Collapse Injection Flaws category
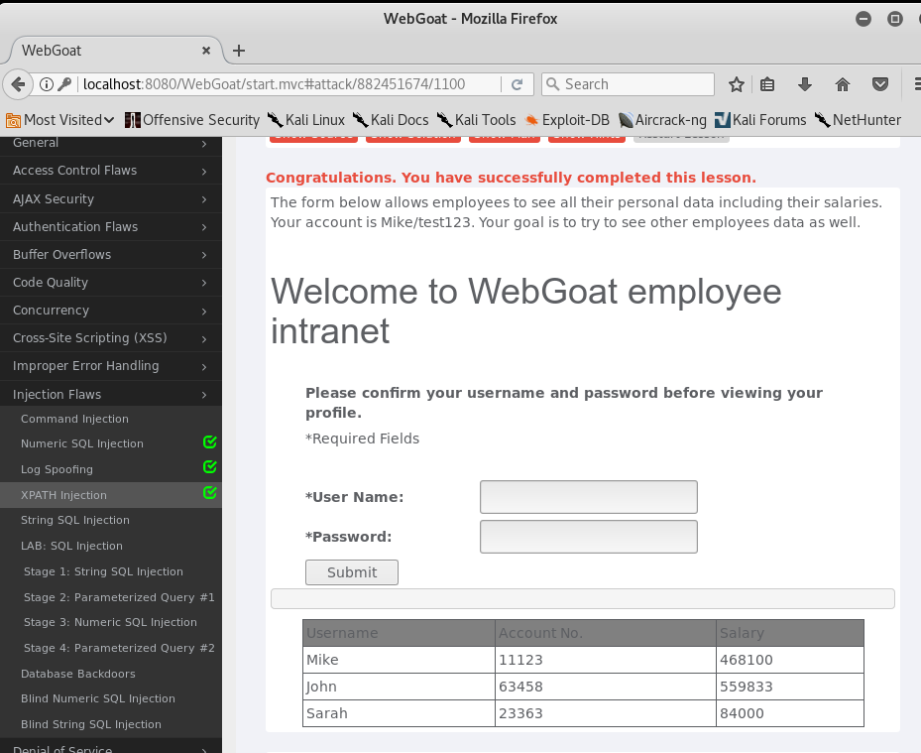Screen dimensions: 921x753 click(111, 394)
